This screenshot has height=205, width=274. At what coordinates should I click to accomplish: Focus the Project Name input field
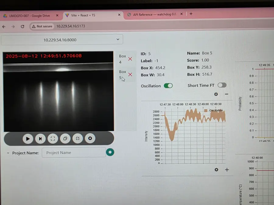[74, 152]
